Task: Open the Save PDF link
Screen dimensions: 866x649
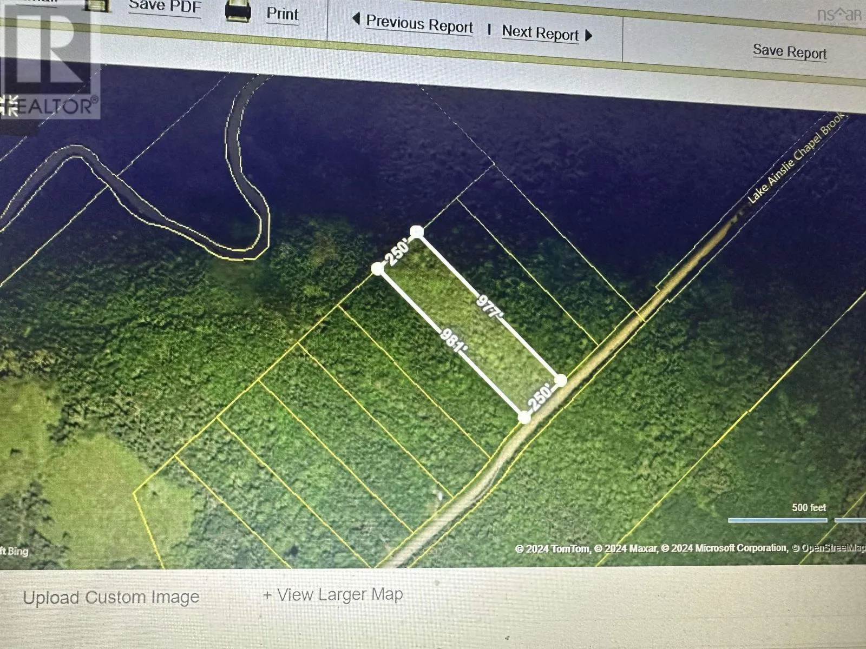Action: click(165, 7)
